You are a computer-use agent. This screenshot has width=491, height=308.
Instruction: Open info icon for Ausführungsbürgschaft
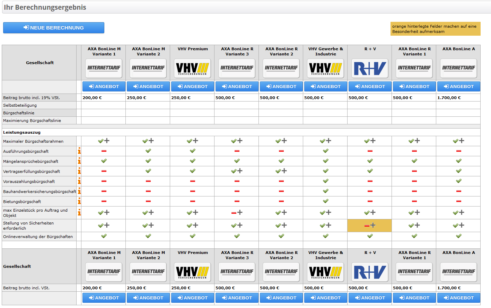79,151
